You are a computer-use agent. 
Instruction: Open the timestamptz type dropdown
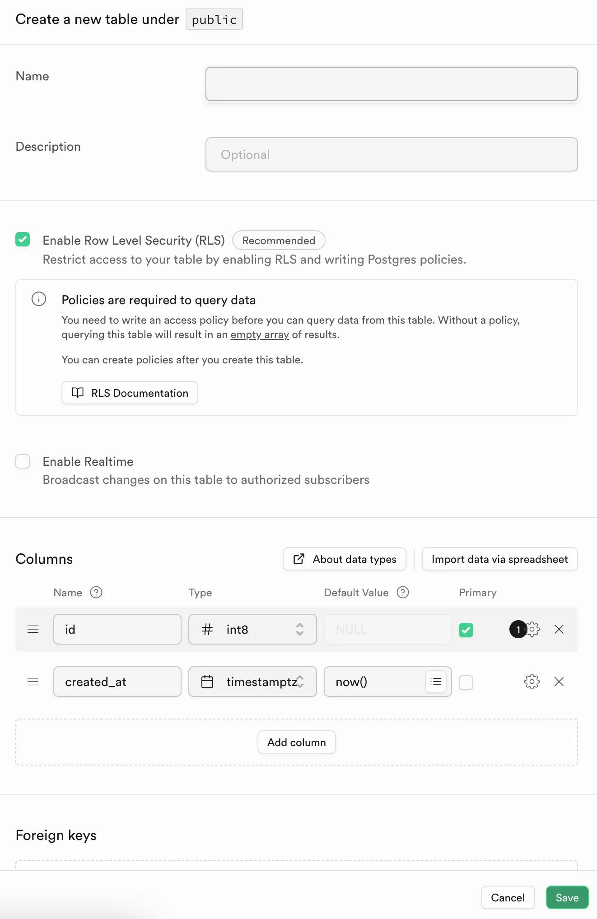click(252, 682)
